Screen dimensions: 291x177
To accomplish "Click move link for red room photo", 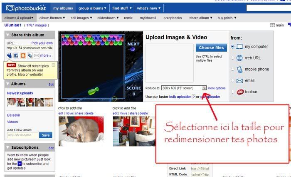I will click(x=123, y=113).
